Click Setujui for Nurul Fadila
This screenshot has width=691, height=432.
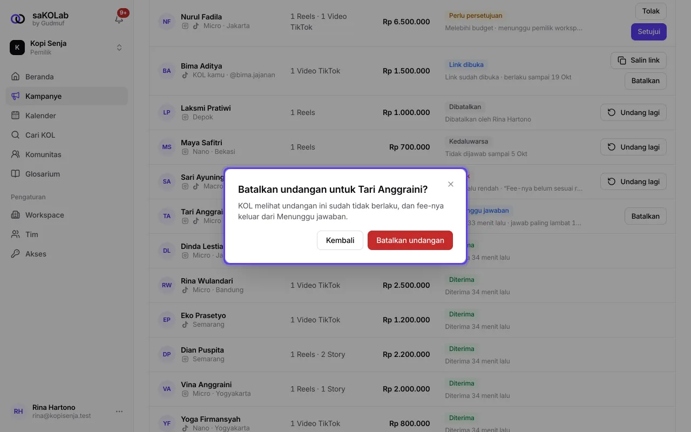(x=649, y=32)
